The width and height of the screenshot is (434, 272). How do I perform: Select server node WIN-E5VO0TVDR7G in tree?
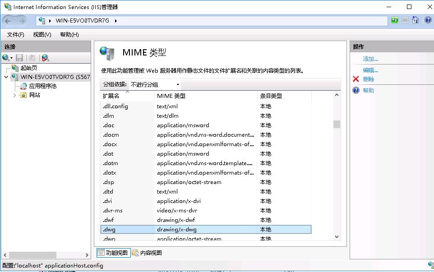point(55,77)
